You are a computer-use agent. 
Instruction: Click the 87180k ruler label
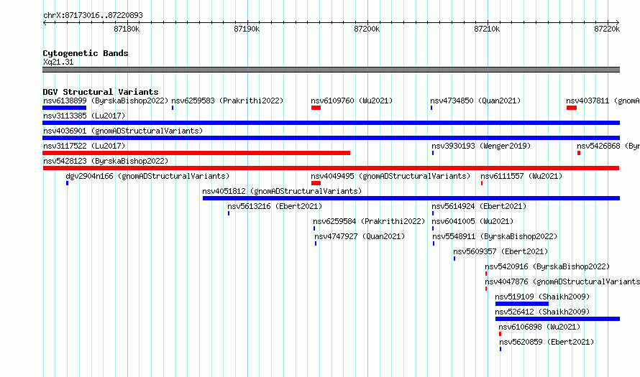click(127, 29)
